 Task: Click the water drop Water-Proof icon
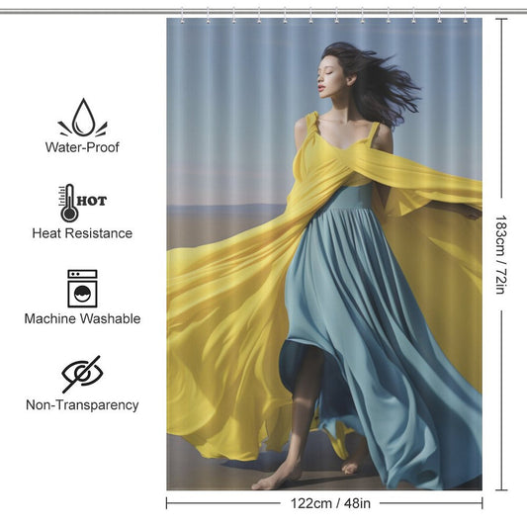82,118
